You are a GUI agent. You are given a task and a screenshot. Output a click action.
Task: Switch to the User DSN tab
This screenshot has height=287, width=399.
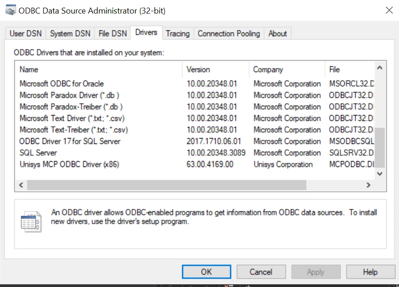[25, 33]
